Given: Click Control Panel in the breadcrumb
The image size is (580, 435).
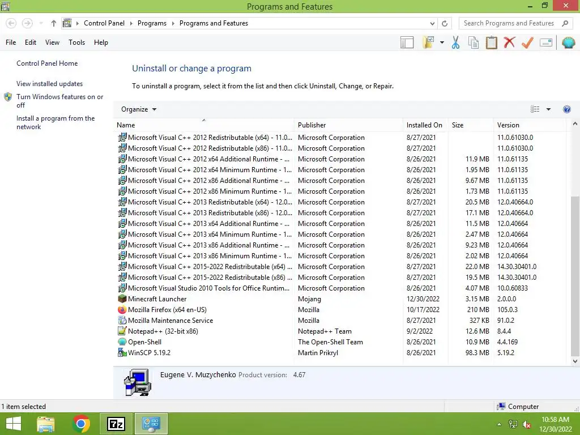Looking at the screenshot, I should (x=104, y=23).
